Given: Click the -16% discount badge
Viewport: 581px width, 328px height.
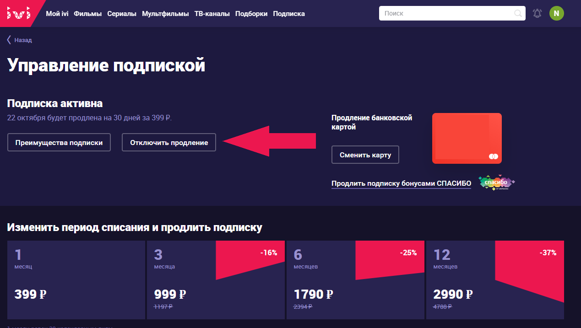Looking at the screenshot, I should point(268,253).
